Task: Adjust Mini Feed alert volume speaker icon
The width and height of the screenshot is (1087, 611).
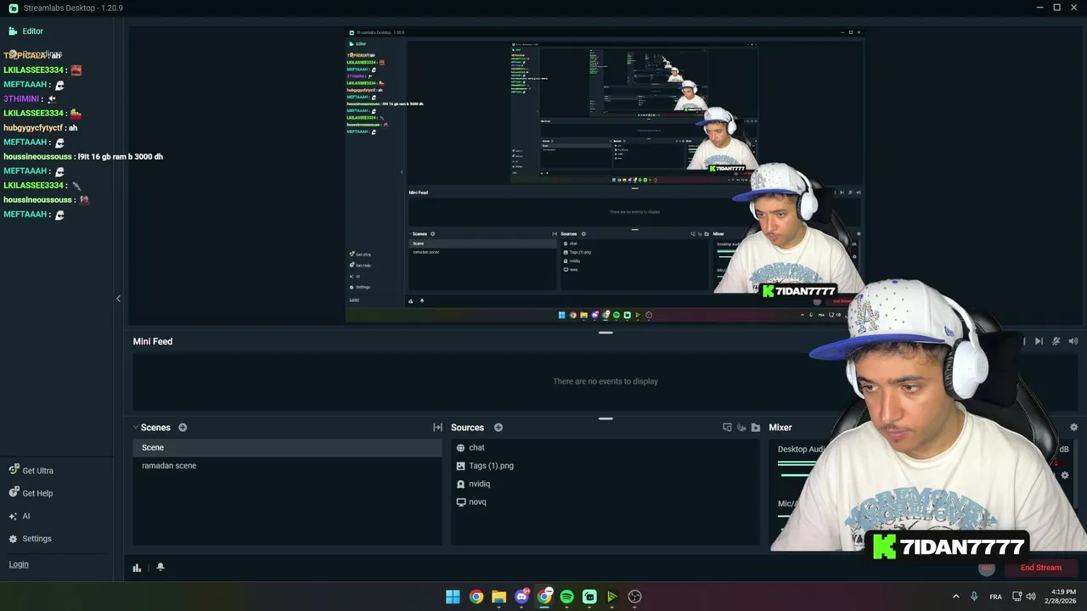Action: pos(1073,341)
